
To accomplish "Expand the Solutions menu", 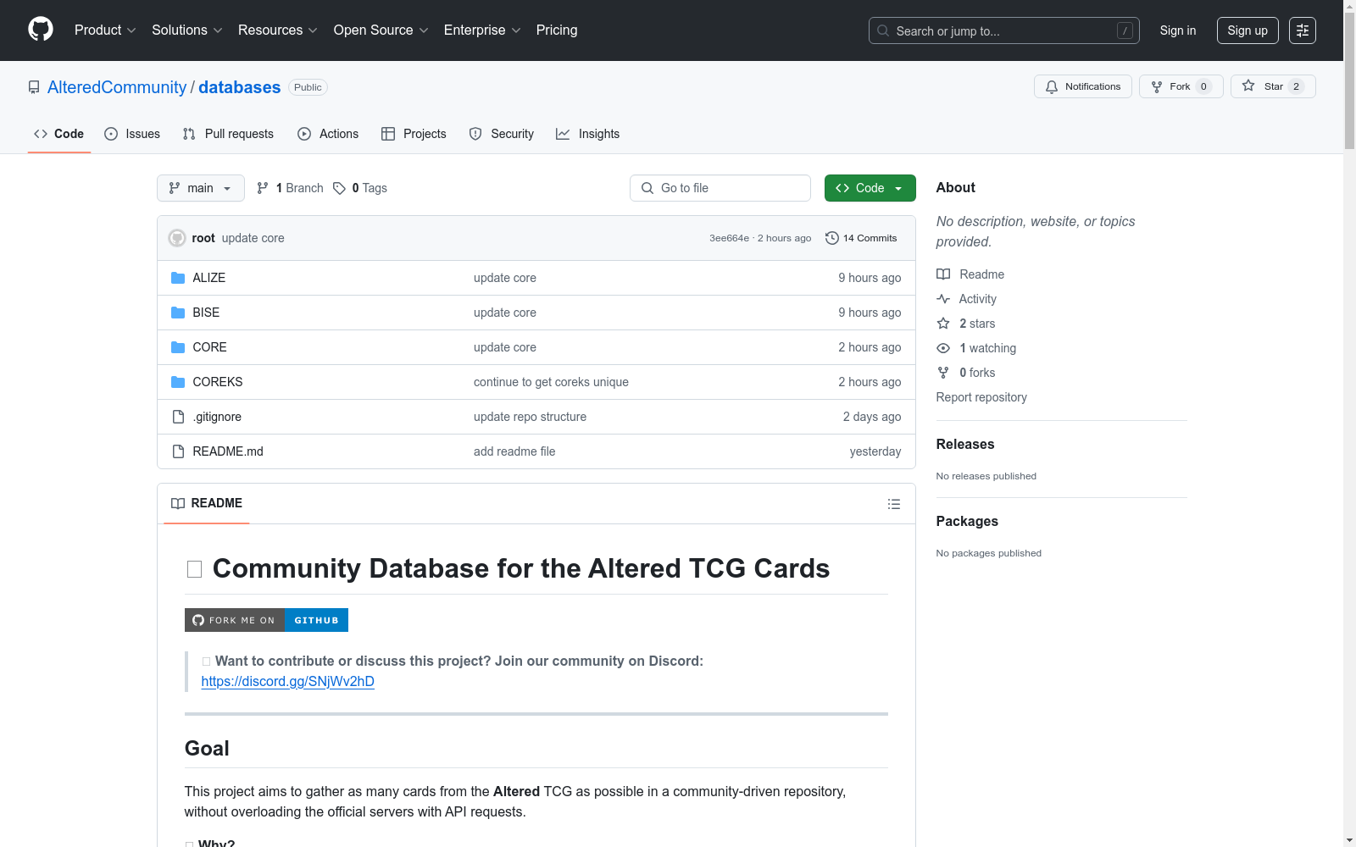I will 187,30.
